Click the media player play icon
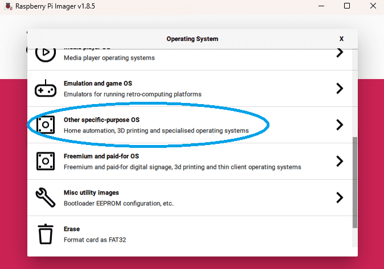 (46, 53)
